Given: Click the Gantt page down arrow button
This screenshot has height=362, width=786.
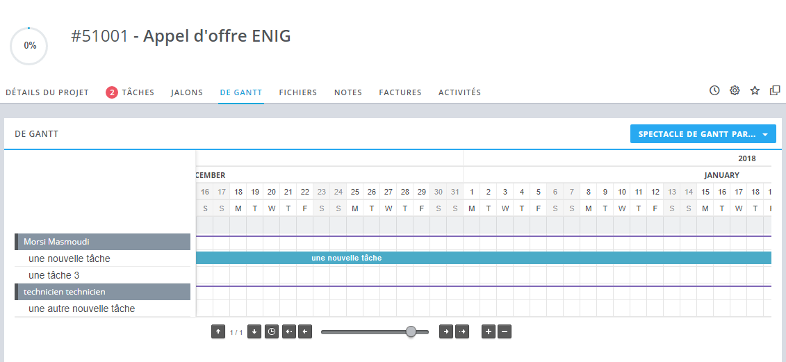Looking at the screenshot, I should (x=254, y=332).
